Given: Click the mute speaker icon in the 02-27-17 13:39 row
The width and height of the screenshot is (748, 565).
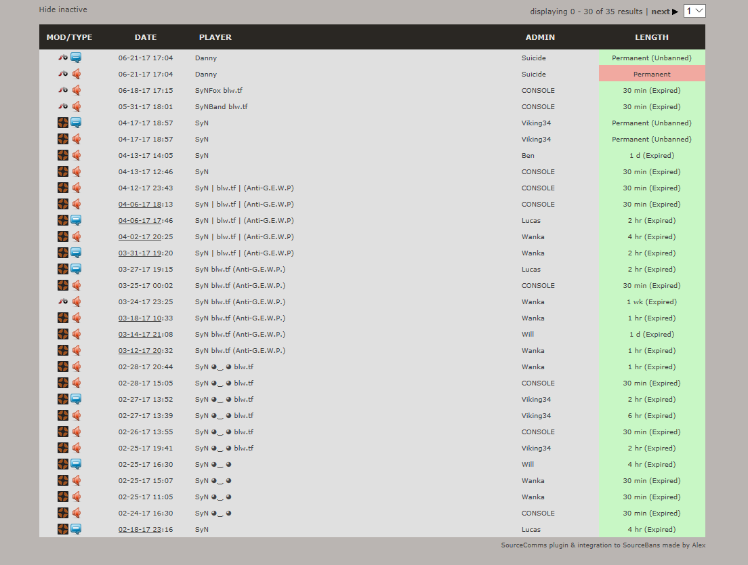Looking at the screenshot, I should coord(77,415).
